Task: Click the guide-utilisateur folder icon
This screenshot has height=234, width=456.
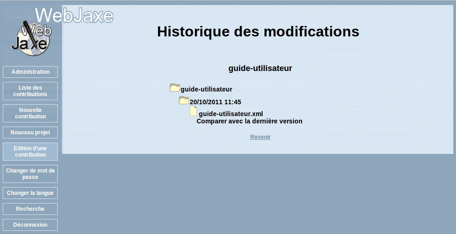Action: coord(175,88)
